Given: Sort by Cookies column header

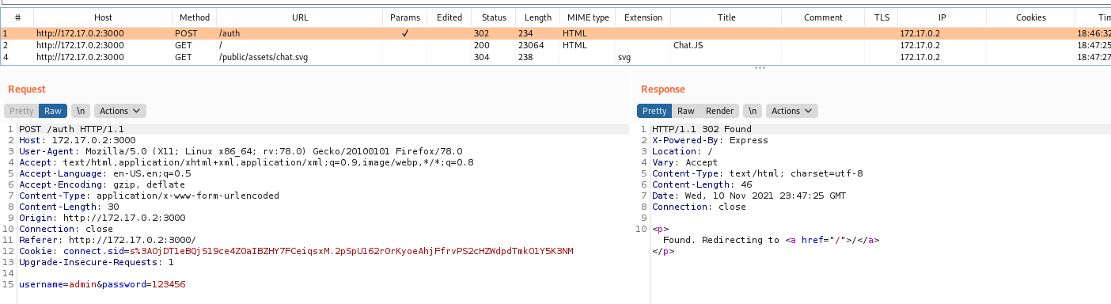Looking at the screenshot, I should pyautogui.click(x=1030, y=17).
